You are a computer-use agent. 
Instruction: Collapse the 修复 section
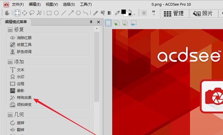10,30
